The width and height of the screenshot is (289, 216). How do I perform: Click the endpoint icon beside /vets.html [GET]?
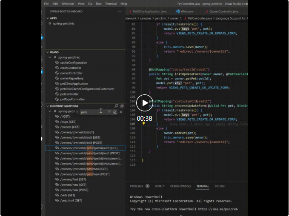pyautogui.click(x=57, y=200)
